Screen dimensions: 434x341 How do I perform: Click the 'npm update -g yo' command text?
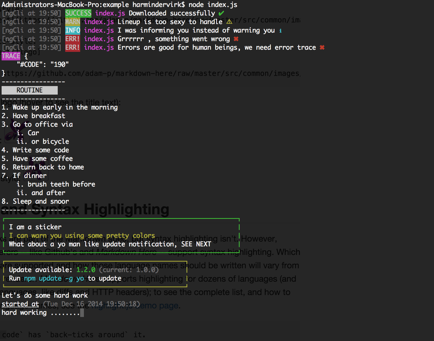pyautogui.click(x=54, y=278)
